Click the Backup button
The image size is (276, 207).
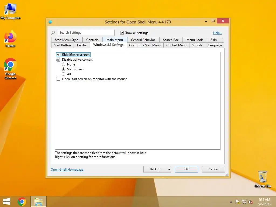(x=155, y=169)
